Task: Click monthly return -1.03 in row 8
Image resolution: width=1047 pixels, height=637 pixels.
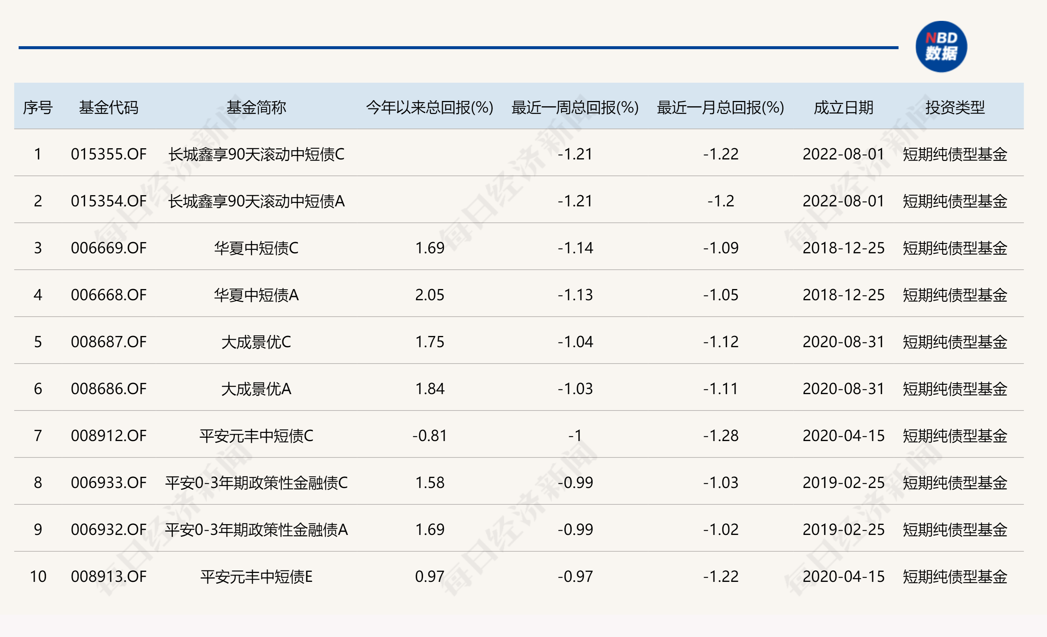Action: click(721, 483)
